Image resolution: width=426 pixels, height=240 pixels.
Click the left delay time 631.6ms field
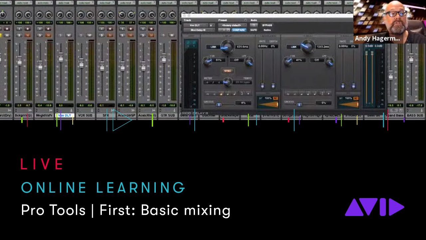pos(242,47)
